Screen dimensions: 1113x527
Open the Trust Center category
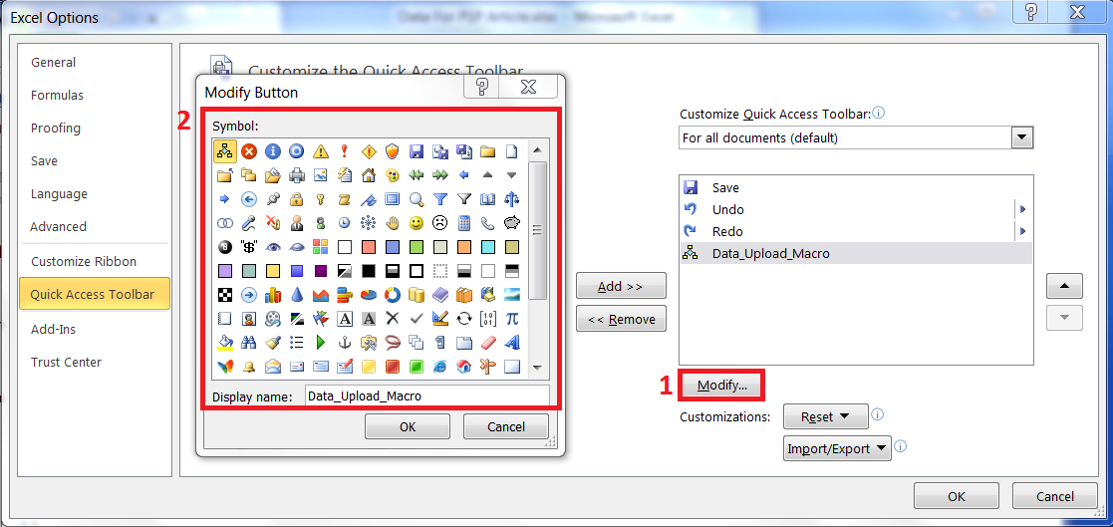pyautogui.click(x=66, y=363)
